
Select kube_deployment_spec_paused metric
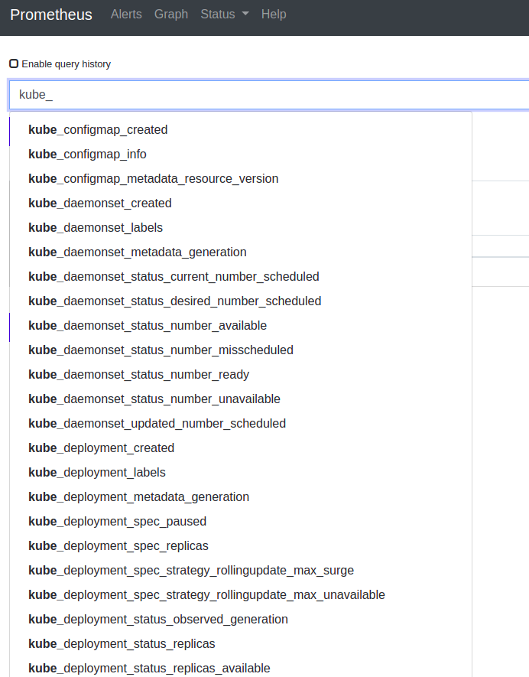pos(117,522)
